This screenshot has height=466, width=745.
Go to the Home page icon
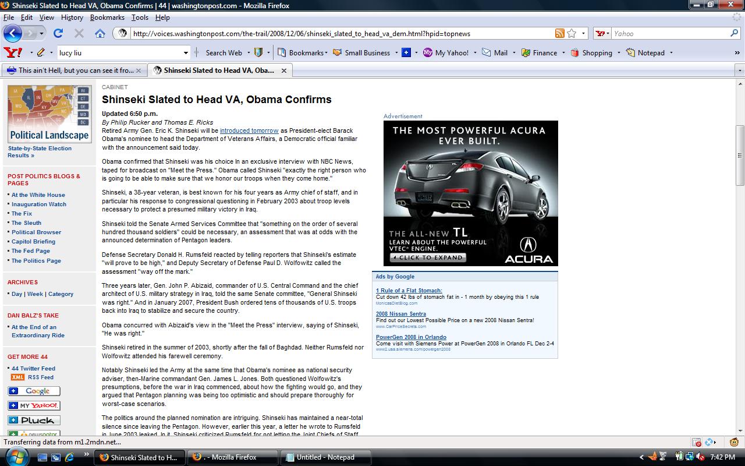tap(100, 33)
